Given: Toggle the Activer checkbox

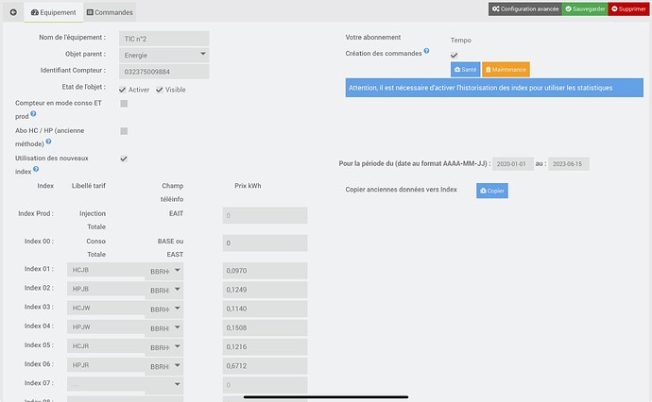Looking at the screenshot, I should click(123, 90).
